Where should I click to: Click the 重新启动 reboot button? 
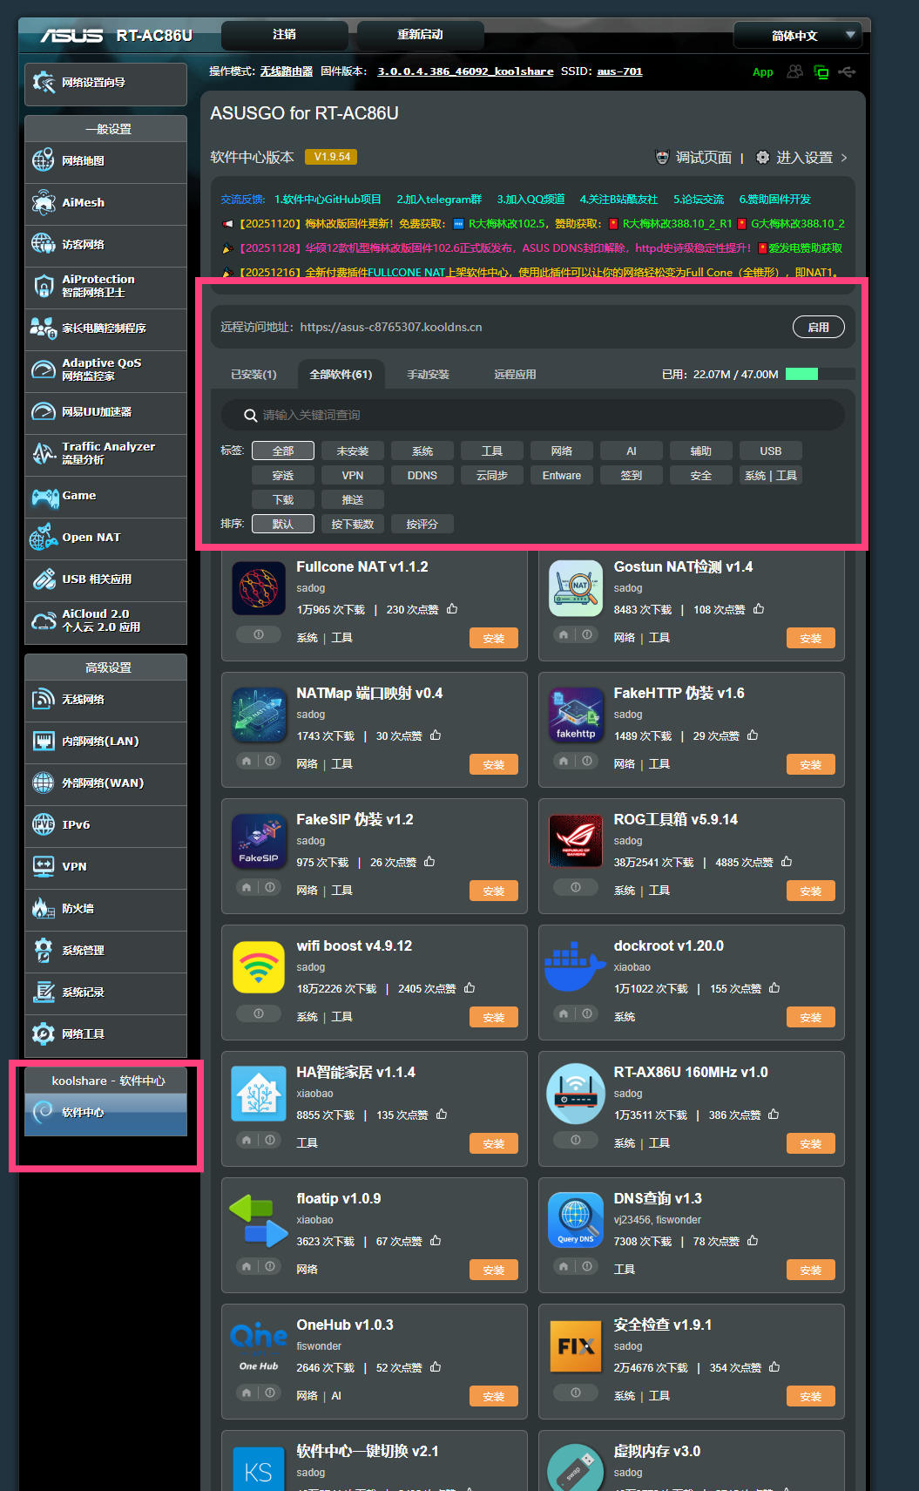[x=420, y=35]
